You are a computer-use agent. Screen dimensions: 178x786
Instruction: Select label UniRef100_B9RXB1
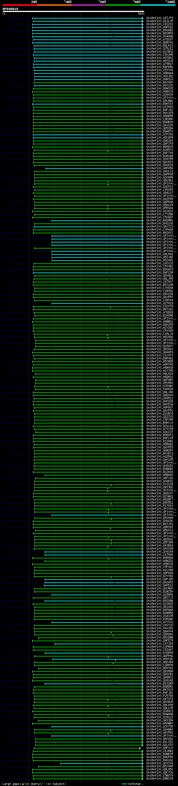160,359
